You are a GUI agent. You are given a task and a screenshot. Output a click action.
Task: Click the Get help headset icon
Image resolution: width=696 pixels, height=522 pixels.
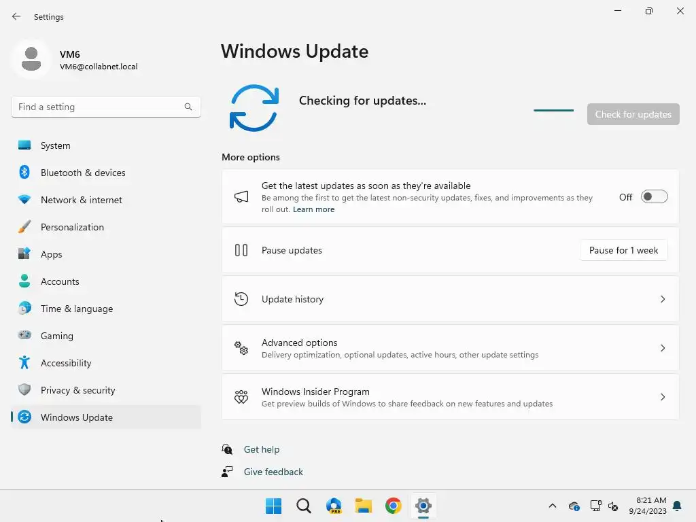[227, 449]
